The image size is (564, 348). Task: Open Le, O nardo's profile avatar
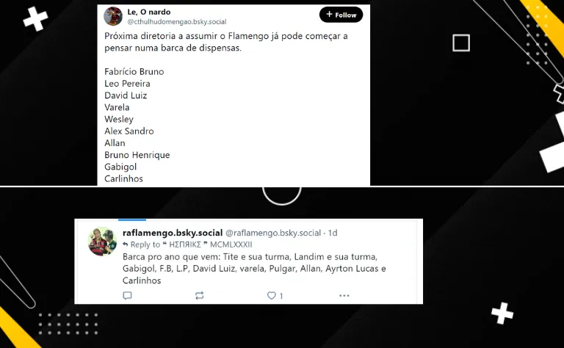pos(114,16)
